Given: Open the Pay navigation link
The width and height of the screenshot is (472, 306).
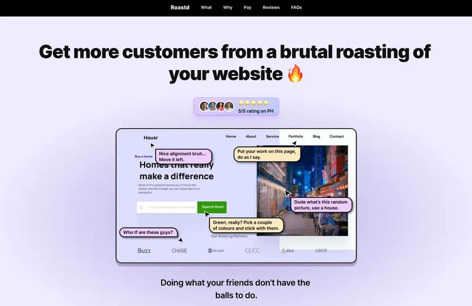Looking at the screenshot, I should pyautogui.click(x=248, y=7).
